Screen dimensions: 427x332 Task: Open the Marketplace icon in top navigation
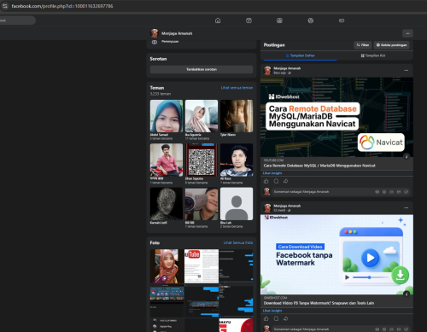point(279,20)
